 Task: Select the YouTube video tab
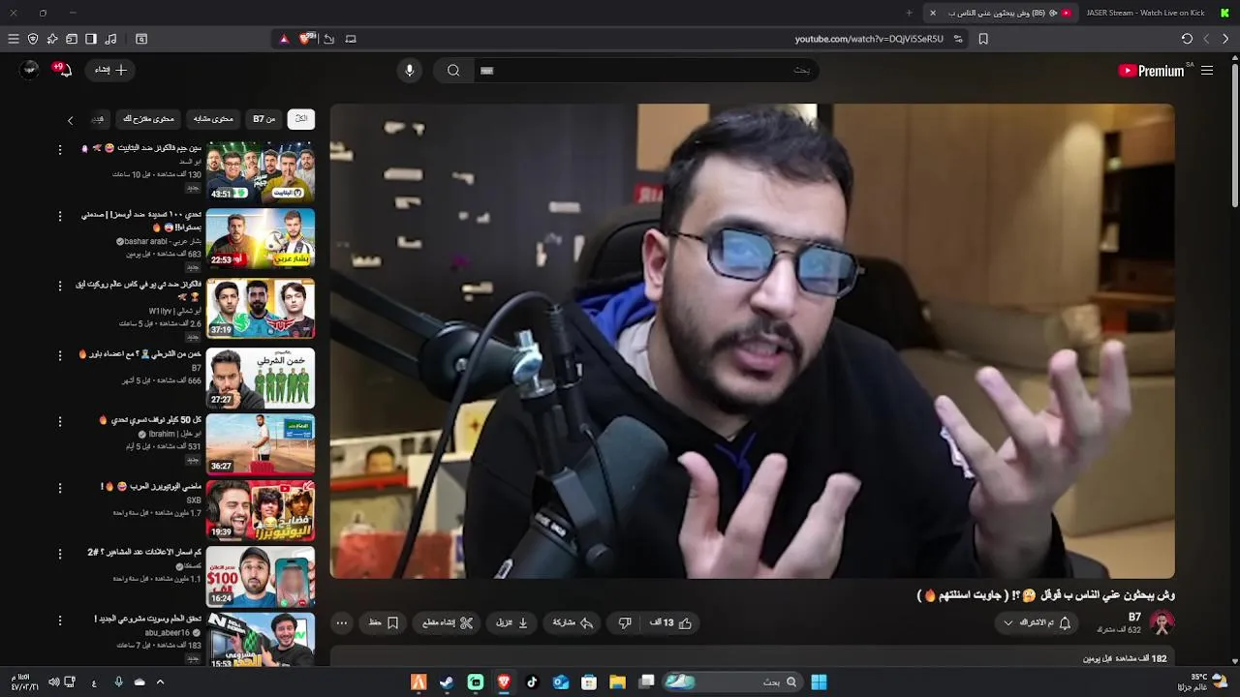coord(1003,13)
